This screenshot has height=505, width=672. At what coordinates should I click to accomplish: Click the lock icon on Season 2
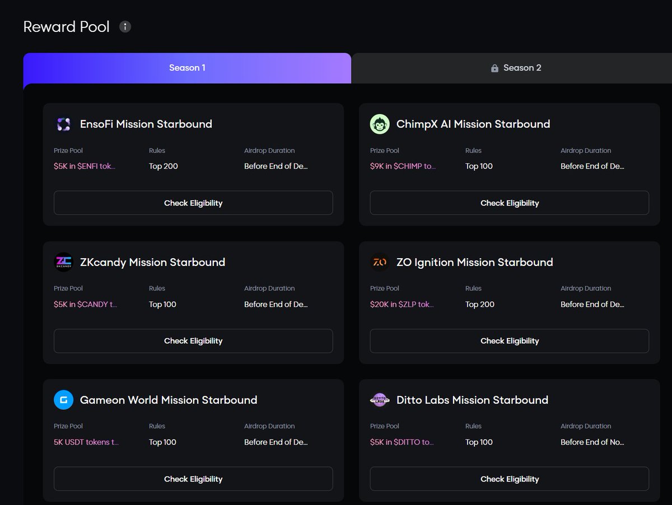pos(494,68)
